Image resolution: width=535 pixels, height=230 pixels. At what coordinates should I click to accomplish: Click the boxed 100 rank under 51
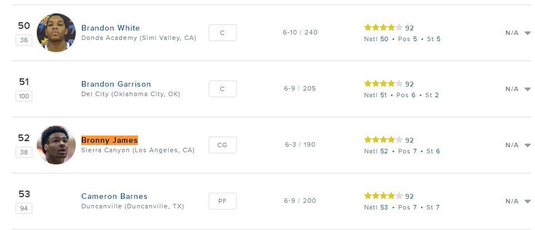pyautogui.click(x=24, y=96)
